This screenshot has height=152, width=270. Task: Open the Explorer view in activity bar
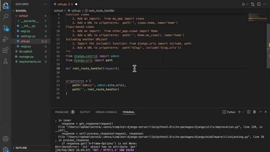click(x=5, y=5)
